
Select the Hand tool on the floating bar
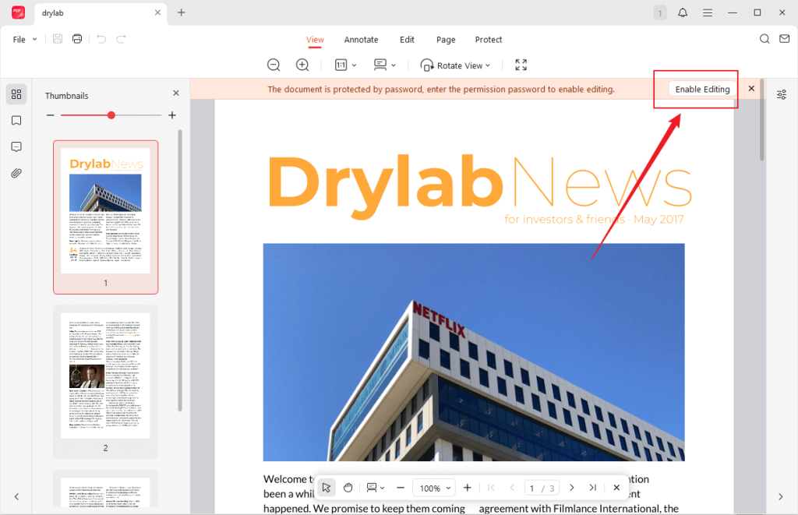pos(348,487)
